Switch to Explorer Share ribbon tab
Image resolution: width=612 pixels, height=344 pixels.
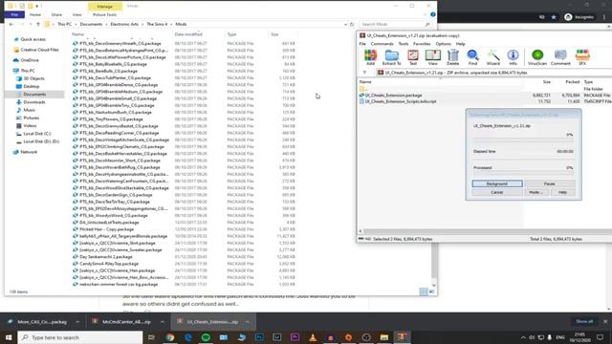point(56,14)
